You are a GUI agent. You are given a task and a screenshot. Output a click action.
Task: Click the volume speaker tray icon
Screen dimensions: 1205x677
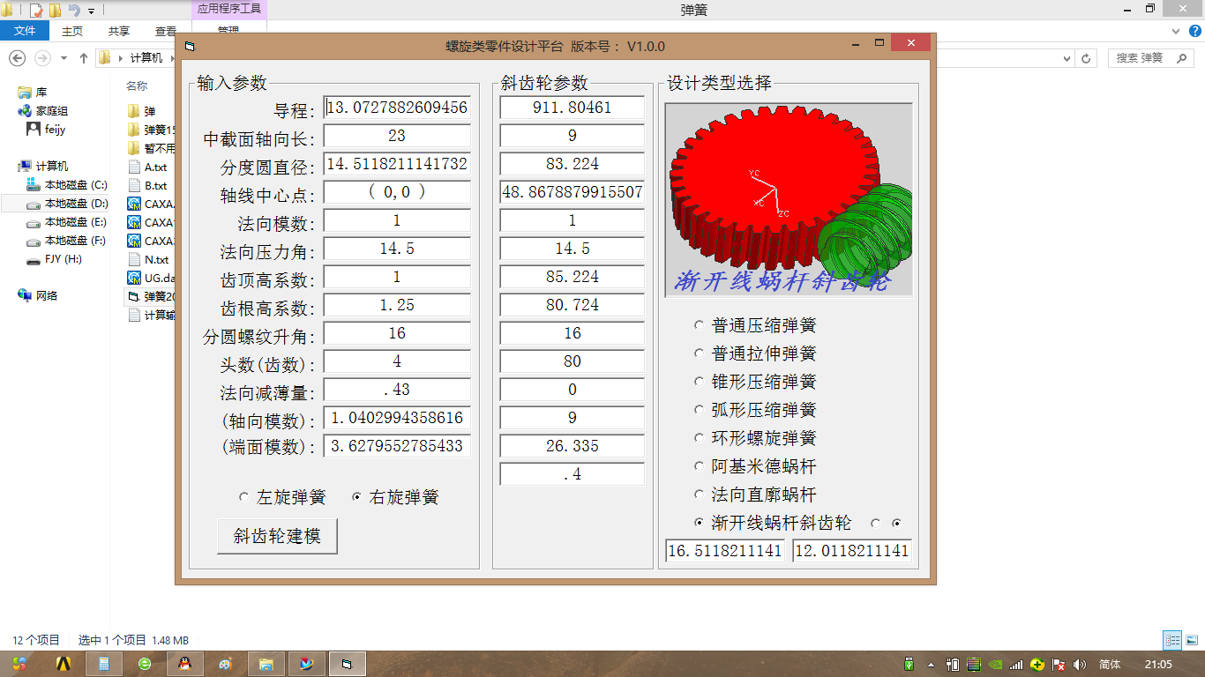(1081, 664)
